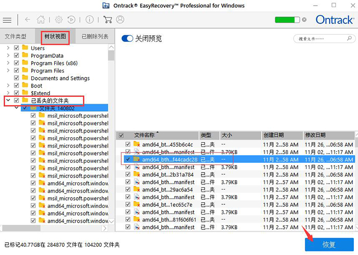Image resolution: width=358 pixels, height=255 pixels.
Task: Select the Program Files tree item label
Action: 48,71
